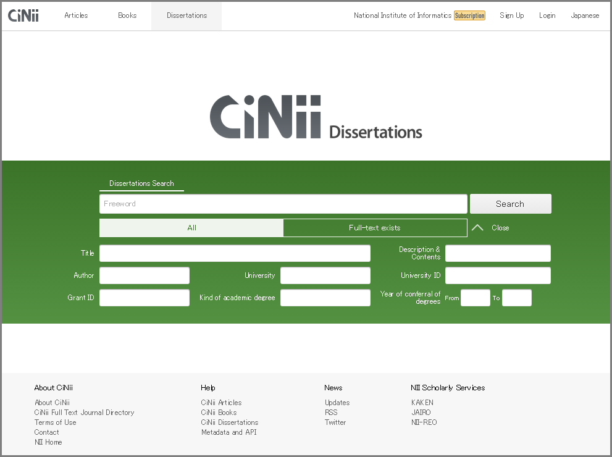The image size is (612, 457).
Task: Open the KAKEN link
Action: 422,403
